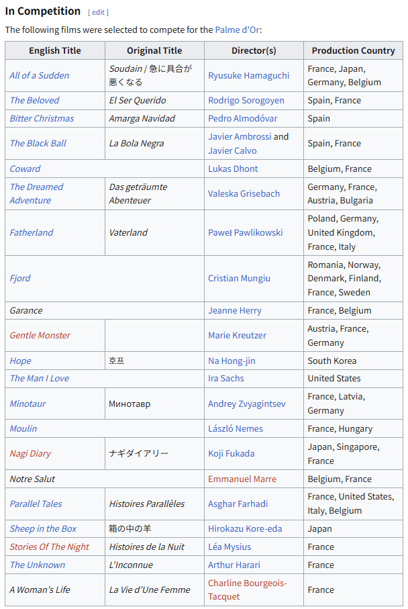Image resolution: width=408 pixels, height=609 pixels.
Task: Select Pedro Almodóvar's name link
Action: click(x=242, y=118)
